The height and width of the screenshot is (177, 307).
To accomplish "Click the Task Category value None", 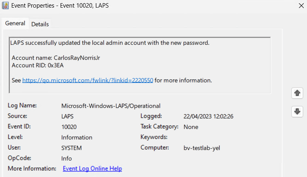I will tap(191, 127).
